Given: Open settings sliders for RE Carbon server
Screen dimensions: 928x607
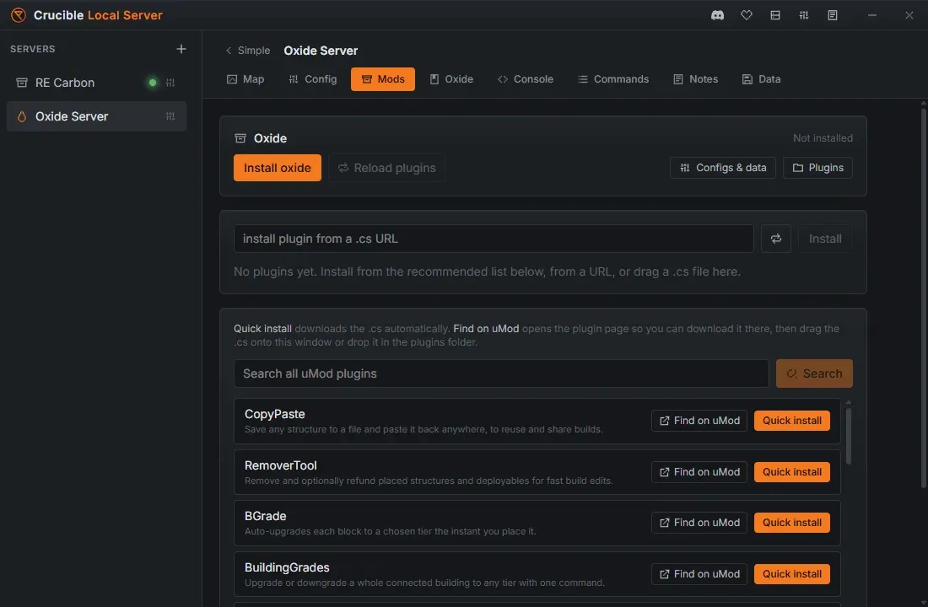Looking at the screenshot, I should pyautogui.click(x=170, y=83).
